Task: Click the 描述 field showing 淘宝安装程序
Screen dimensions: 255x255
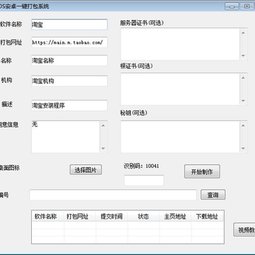Action: (69, 106)
